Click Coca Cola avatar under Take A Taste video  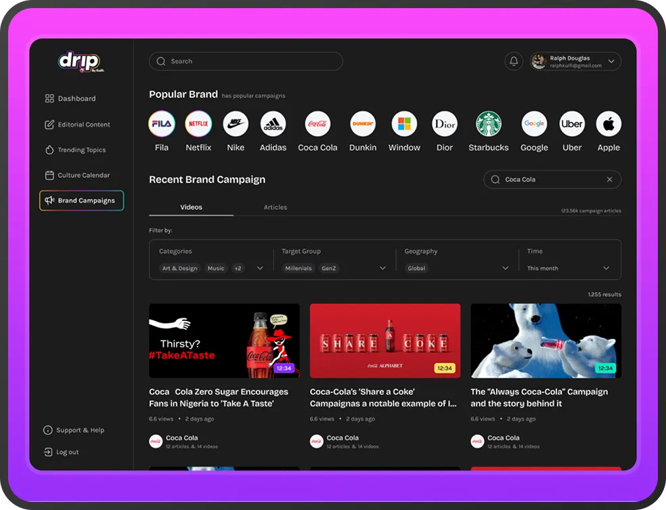pos(156,441)
